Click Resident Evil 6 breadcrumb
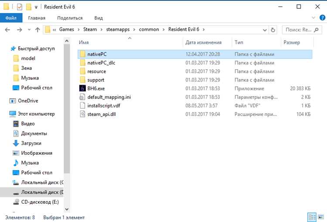 (184, 29)
